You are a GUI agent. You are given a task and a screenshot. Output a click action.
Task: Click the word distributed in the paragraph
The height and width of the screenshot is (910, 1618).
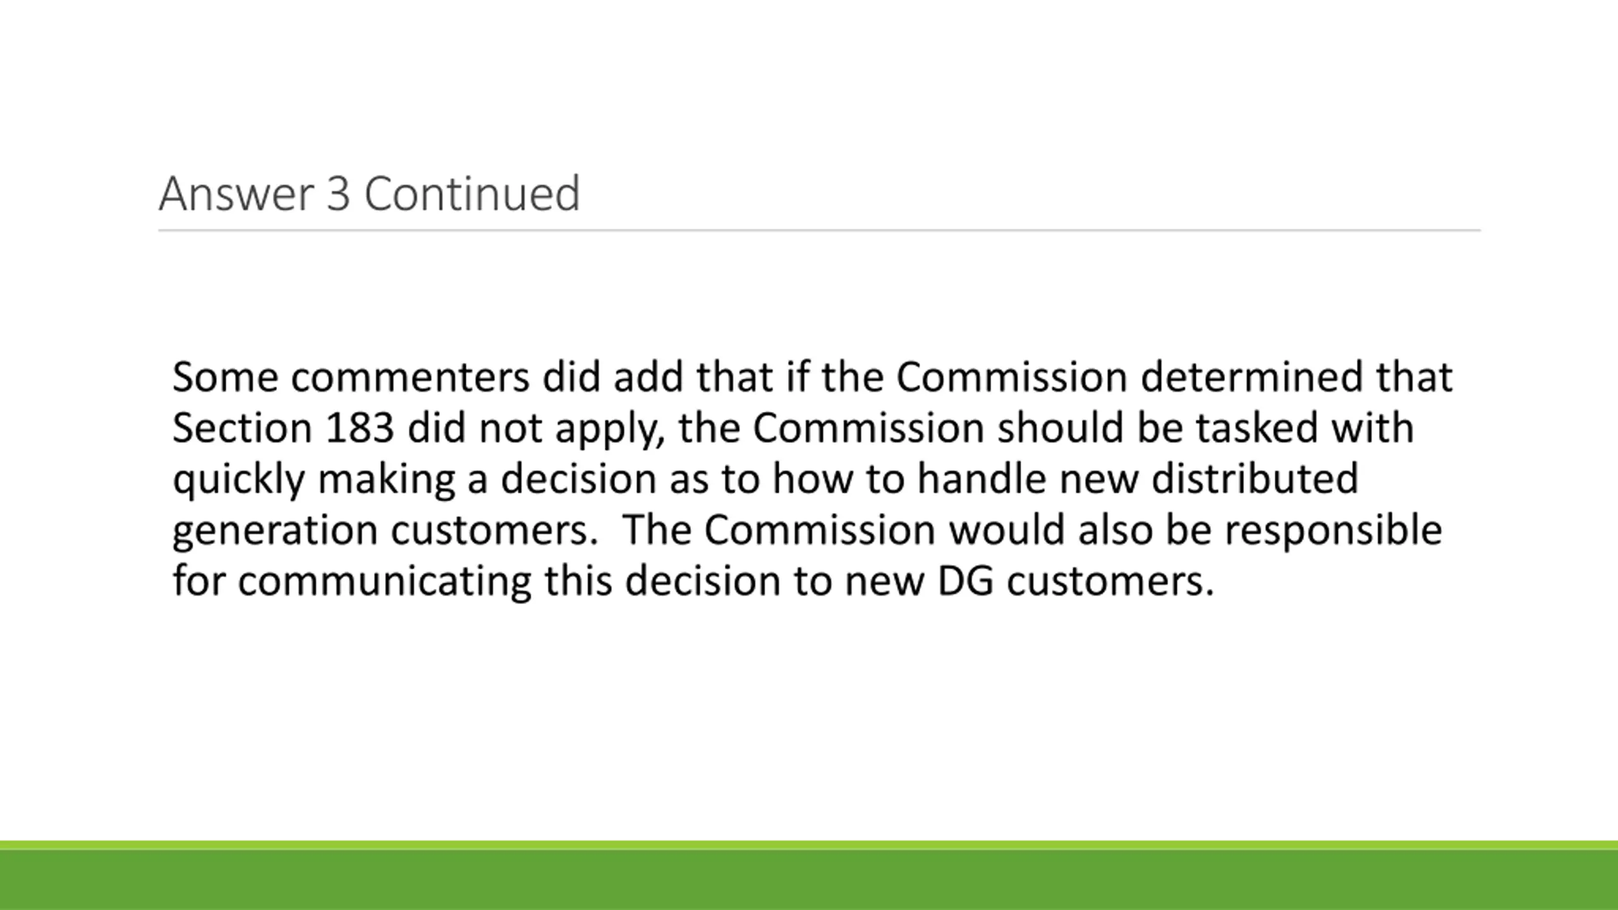[1255, 478]
